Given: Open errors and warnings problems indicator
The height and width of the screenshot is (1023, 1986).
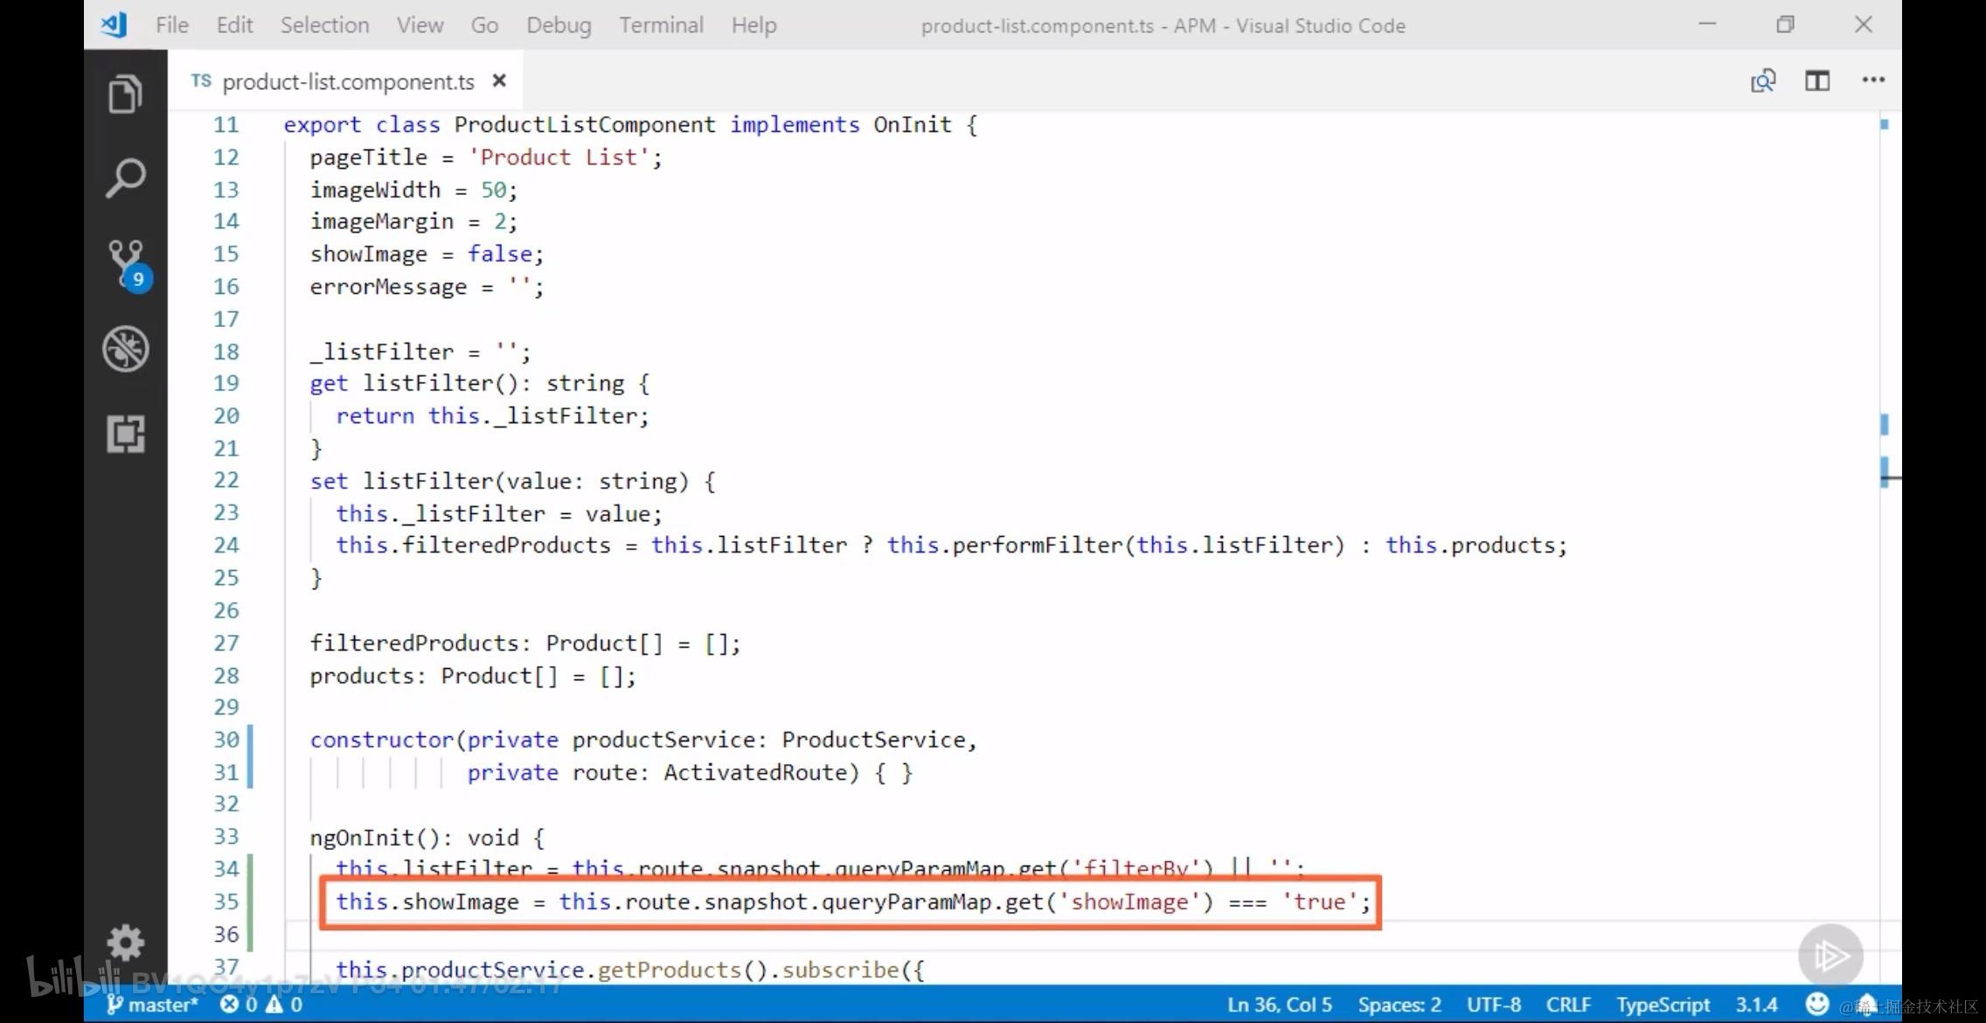Looking at the screenshot, I should coord(261,1005).
